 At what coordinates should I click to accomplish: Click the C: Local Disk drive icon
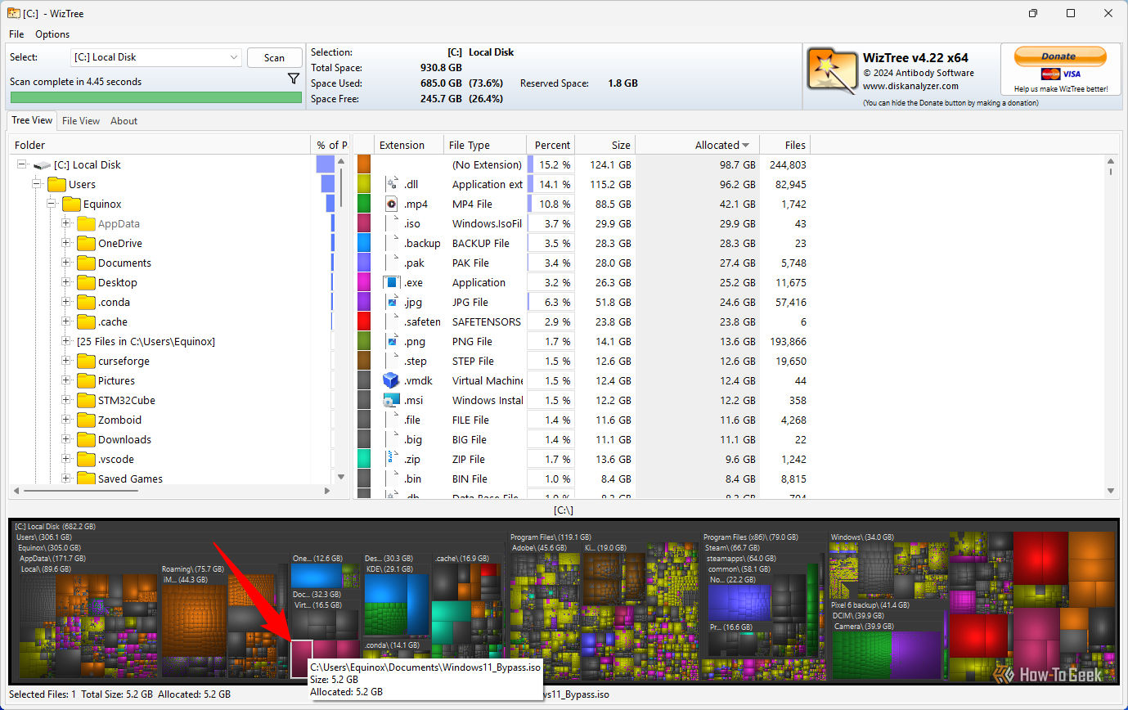(x=43, y=165)
